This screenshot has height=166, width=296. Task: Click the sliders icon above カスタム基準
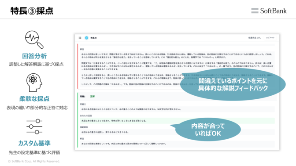tap(34, 126)
